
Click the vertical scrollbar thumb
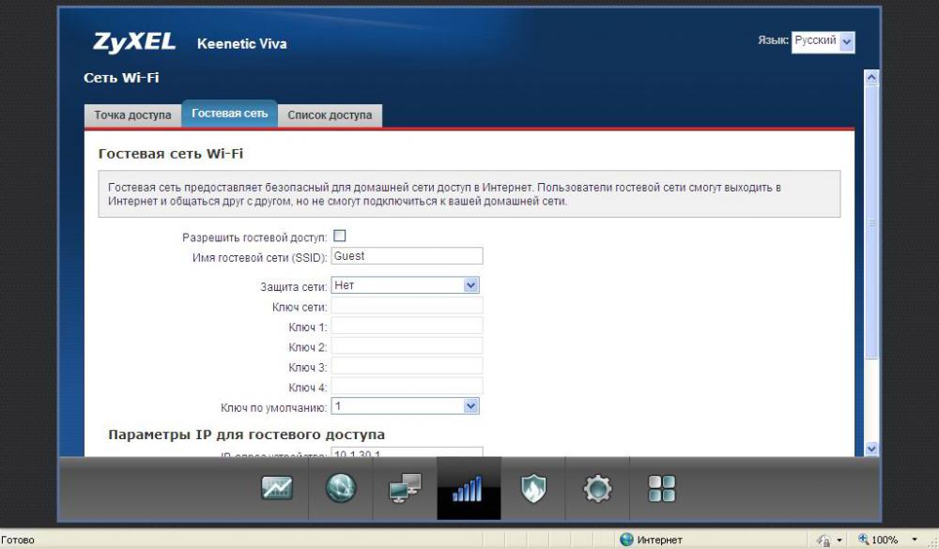point(871,221)
